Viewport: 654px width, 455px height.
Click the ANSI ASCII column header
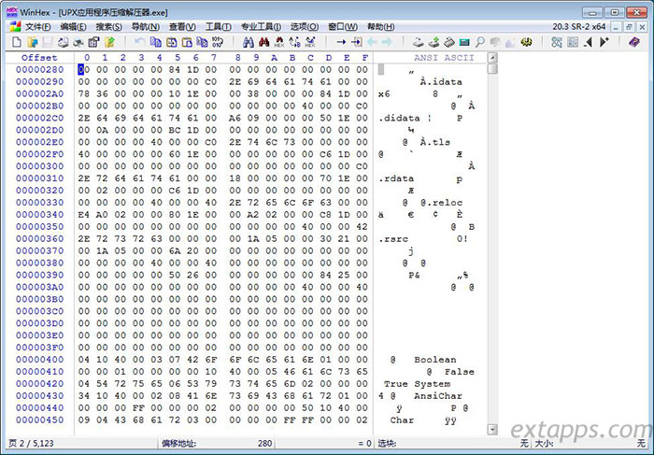pos(444,58)
